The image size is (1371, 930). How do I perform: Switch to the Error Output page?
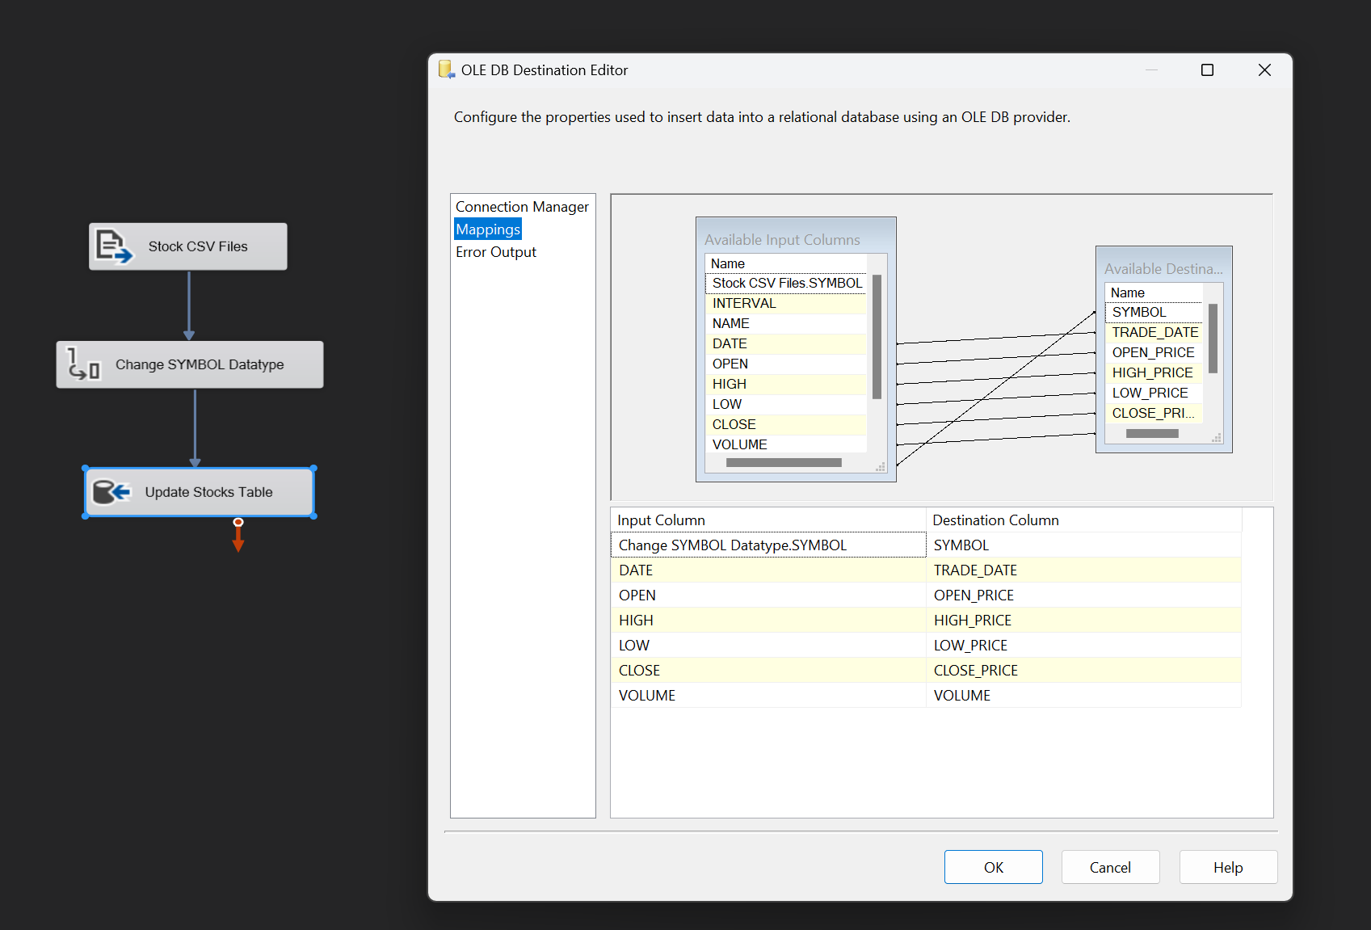pyautogui.click(x=495, y=252)
